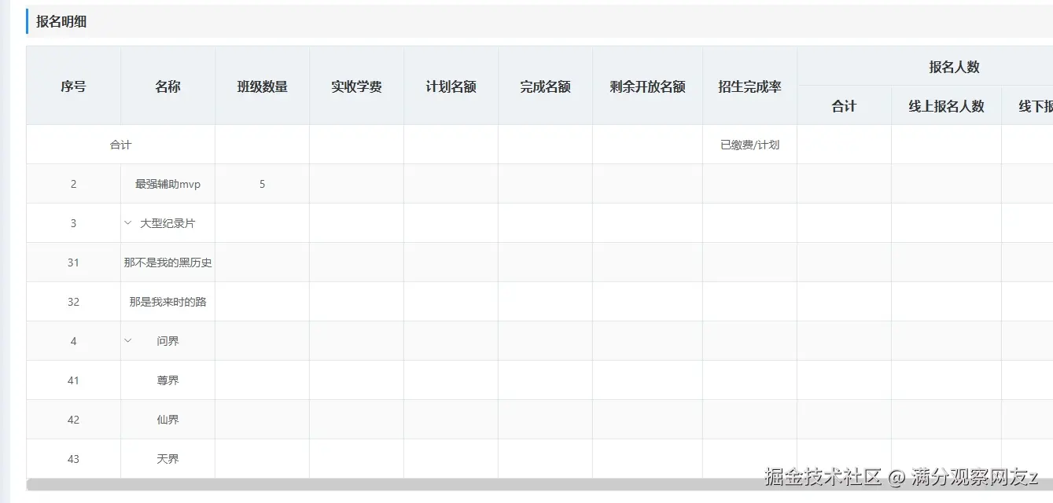Select the 天界 row

pyautogui.click(x=167, y=458)
